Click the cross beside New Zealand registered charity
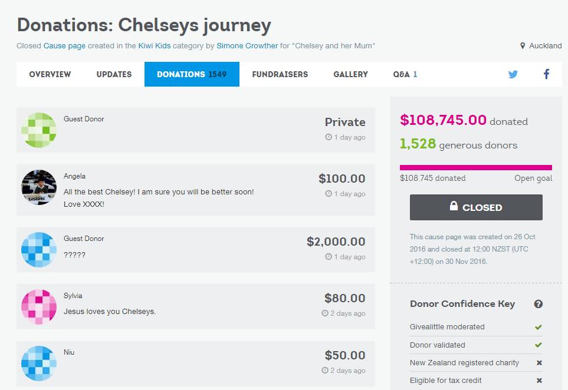 pyautogui.click(x=539, y=363)
